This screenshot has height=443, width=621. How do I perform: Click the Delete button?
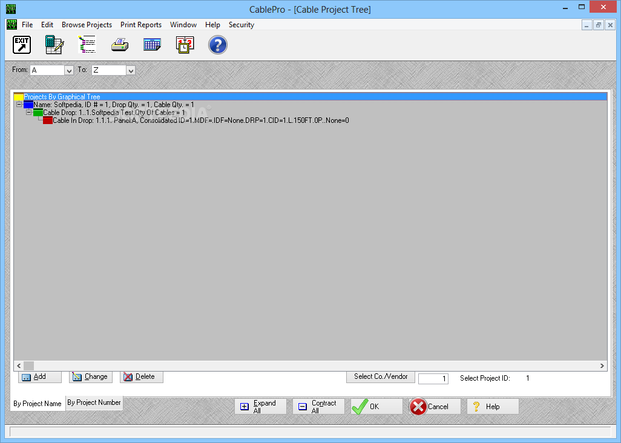click(x=142, y=377)
